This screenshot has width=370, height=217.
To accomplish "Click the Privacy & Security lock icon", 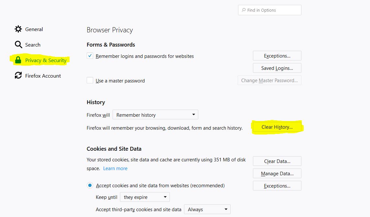I will 18,60.
